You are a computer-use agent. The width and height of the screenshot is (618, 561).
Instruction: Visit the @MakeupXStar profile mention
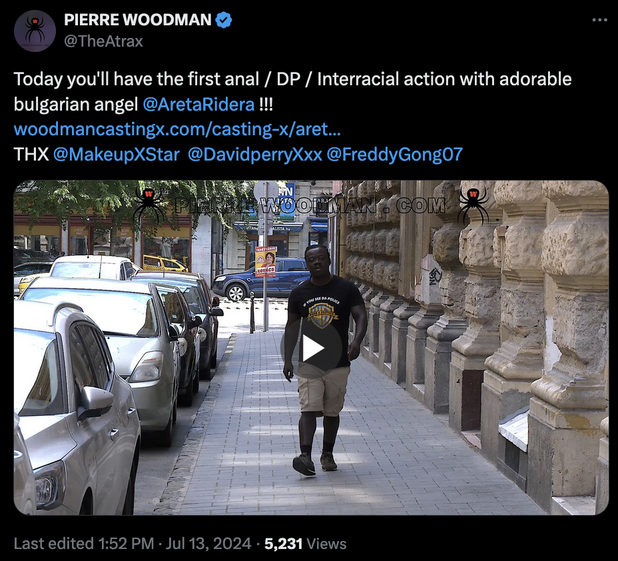click(x=117, y=154)
